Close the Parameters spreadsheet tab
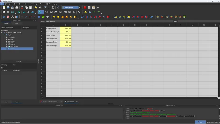Screen dimensions: 220x124 click(77, 102)
